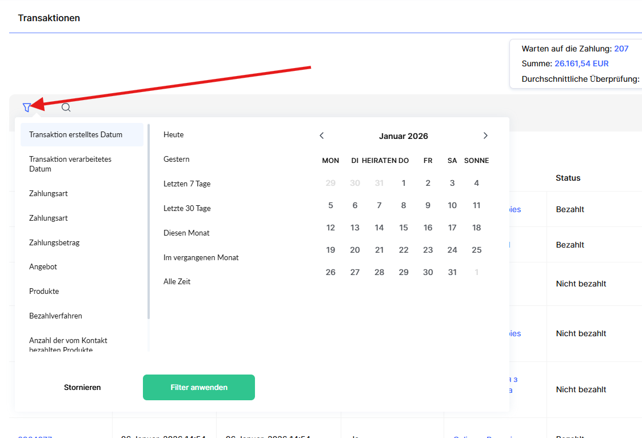642x438 pixels.
Task: Advance calendar to next month
Action: coord(485,136)
